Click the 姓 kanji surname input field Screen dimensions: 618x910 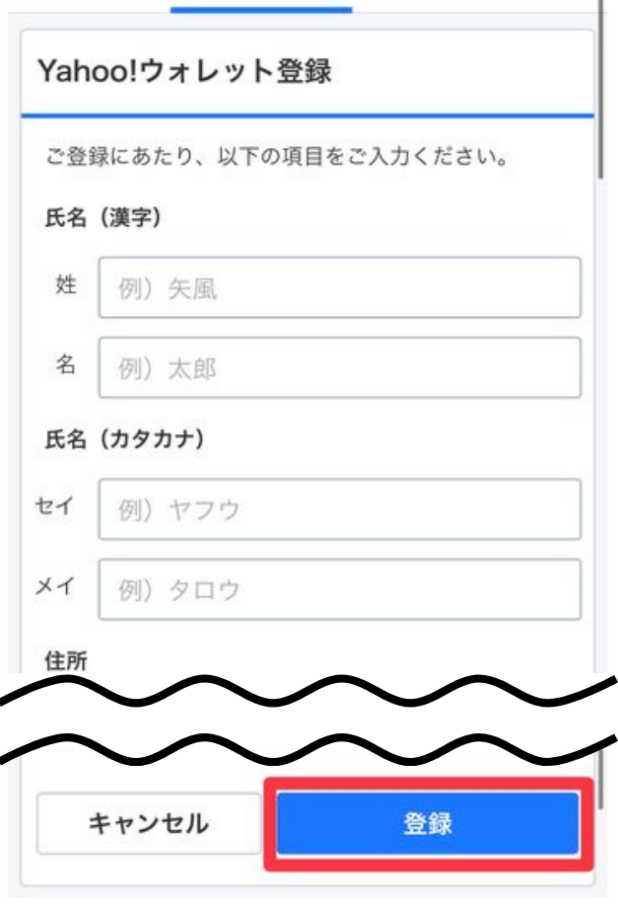339,288
